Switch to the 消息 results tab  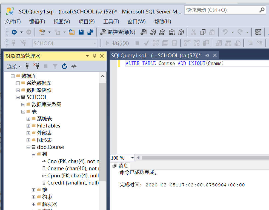pyautogui.click(x=121, y=166)
